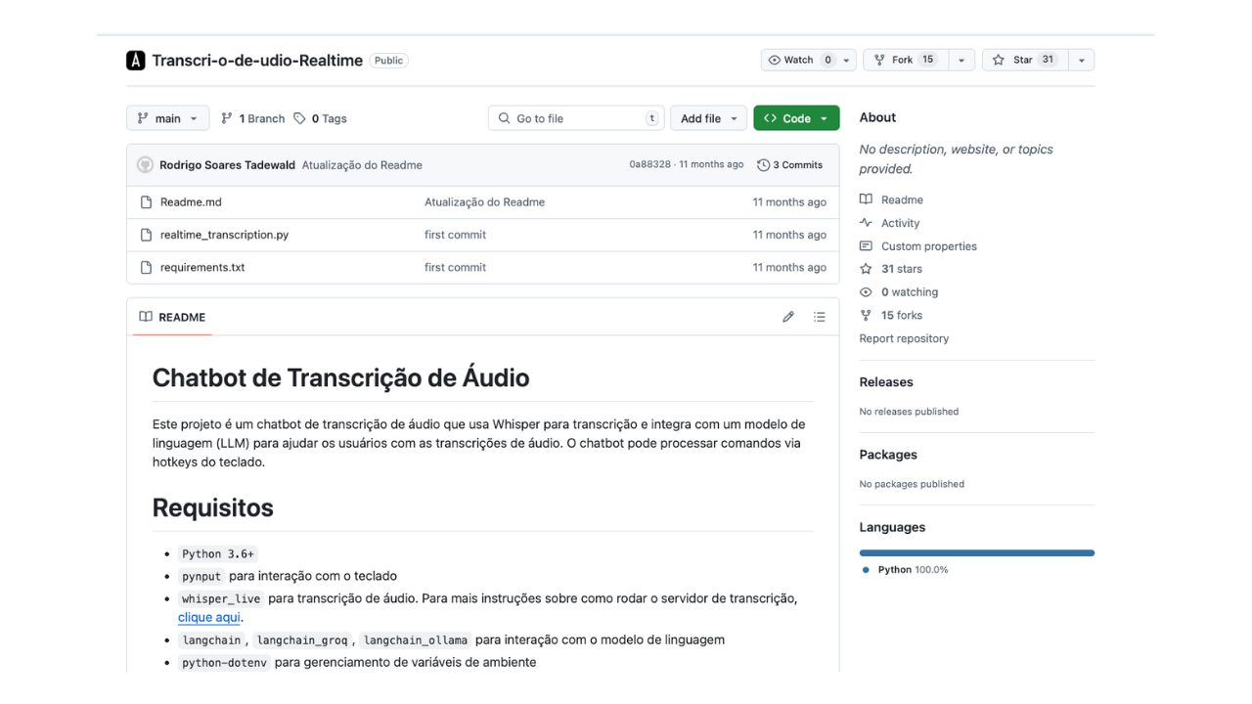Image resolution: width=1252 pixels, height=704 pixels.
Task: Click the pencil edit README icon
Action: pyautogui.click(x=788, y=317)
